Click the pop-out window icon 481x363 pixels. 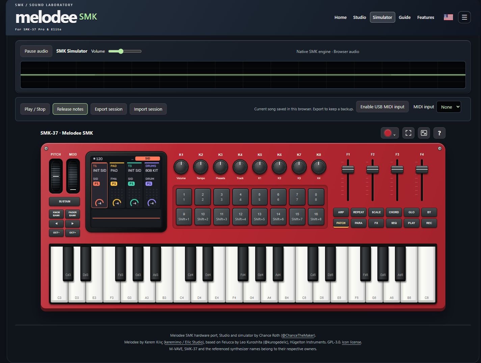point(424,133)
